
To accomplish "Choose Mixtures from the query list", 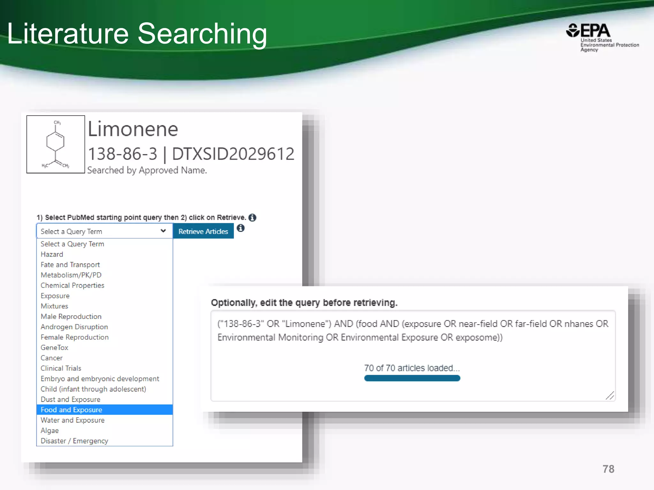I will point(104,306).
